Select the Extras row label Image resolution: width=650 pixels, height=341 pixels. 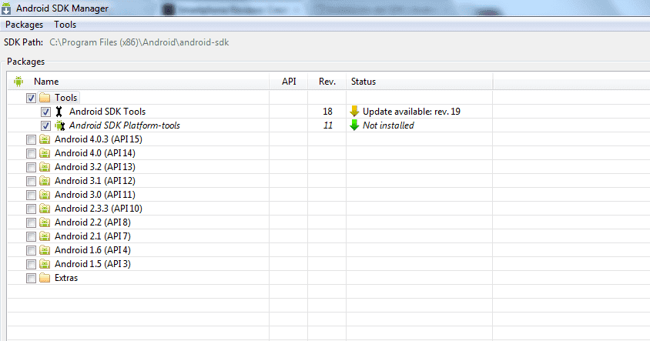click(66, 278)
